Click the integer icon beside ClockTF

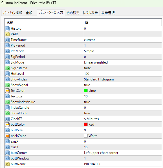(x=7, y=119)
